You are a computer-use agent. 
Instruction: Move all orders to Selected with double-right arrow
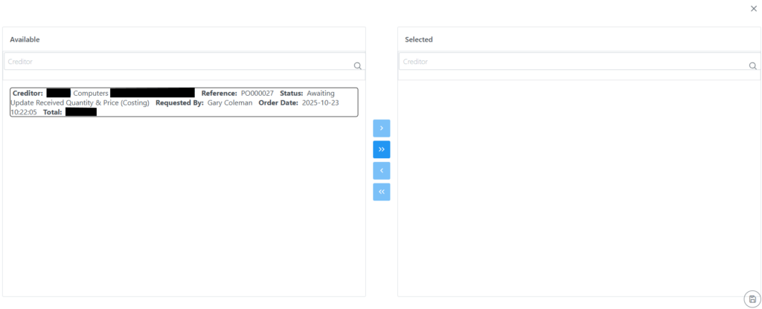(x=381, y=149)
